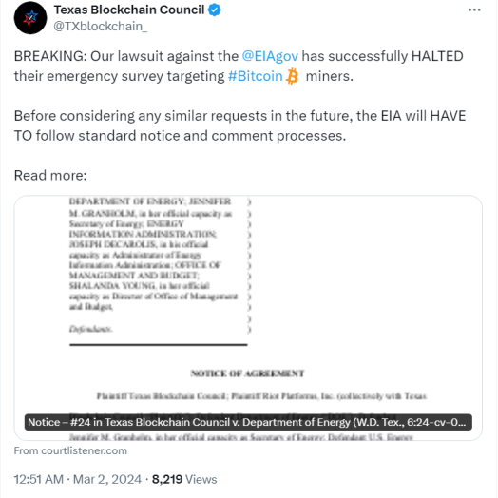The image size is (498, 498).
Task: Click the paragraph about notice and comment processes
Action: click(239, 125)
